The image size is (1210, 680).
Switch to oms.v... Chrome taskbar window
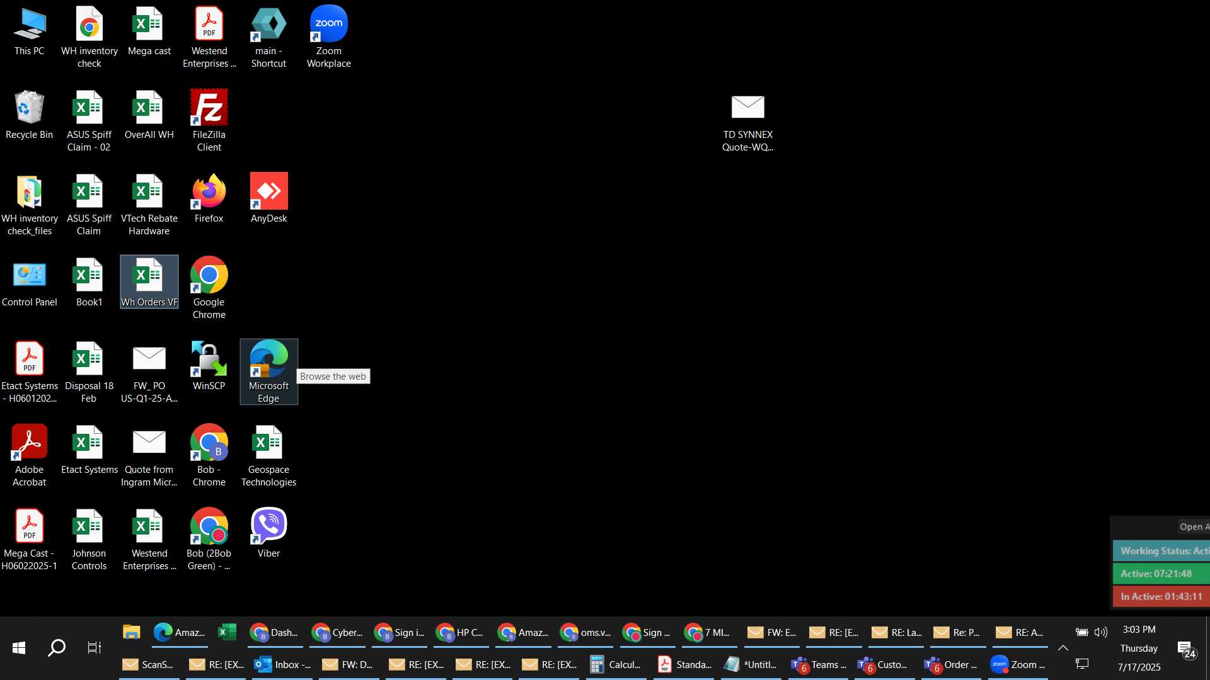pos(585,632)
